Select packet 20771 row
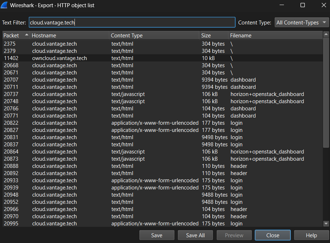This screenshot has width=330, height=243. point(162,116)
